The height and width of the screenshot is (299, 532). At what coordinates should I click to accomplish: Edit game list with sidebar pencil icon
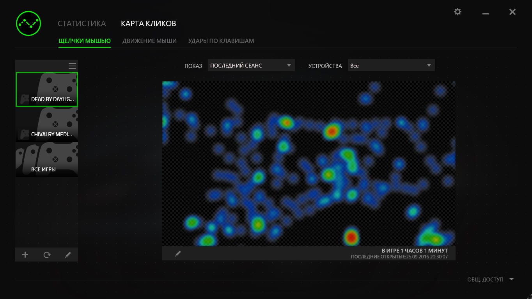click(68, 255)
